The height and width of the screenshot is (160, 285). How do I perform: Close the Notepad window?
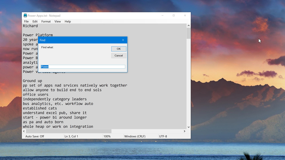coord(185,15)
